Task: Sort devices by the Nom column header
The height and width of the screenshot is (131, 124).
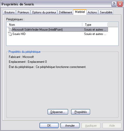Action: click(x=45, y=25)
